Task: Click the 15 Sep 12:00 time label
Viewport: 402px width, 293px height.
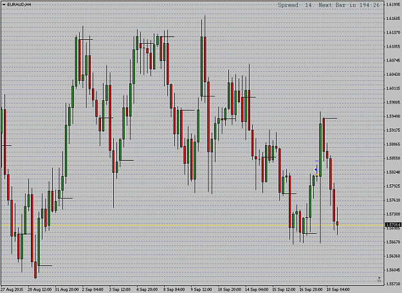Action: coord(284,290)
